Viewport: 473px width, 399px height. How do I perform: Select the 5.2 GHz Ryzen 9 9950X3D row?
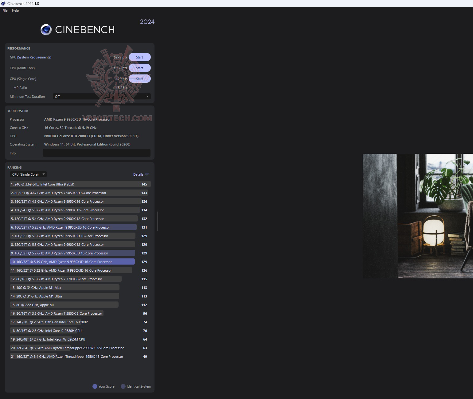click(x=80, y=253)
